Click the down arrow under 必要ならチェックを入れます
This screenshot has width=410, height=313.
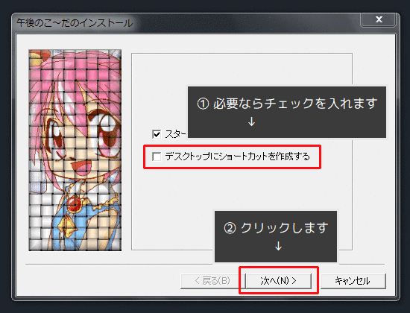pos(251,121)
